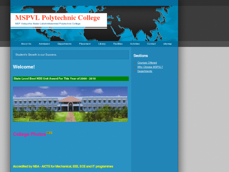Open the Library page
229x172 pixels.
(102, 44)
